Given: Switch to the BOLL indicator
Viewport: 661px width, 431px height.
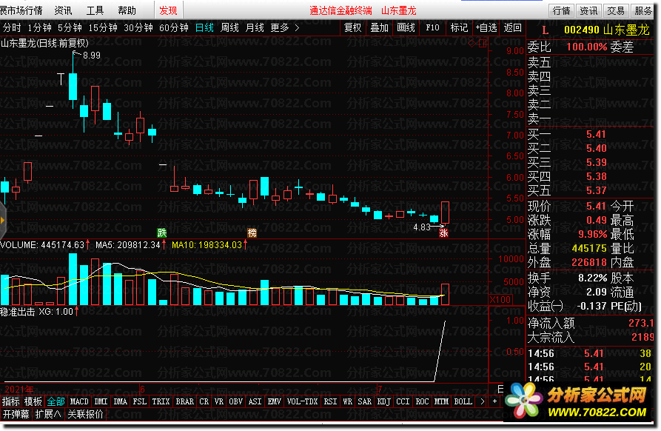Looking at the screenshot, I should click(463, 401).
